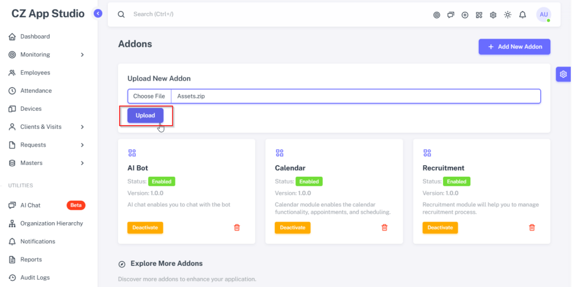This screenshot has width=572, height=287.
Task: Expand the Monitoring sidebar menu
Action: 47,54
